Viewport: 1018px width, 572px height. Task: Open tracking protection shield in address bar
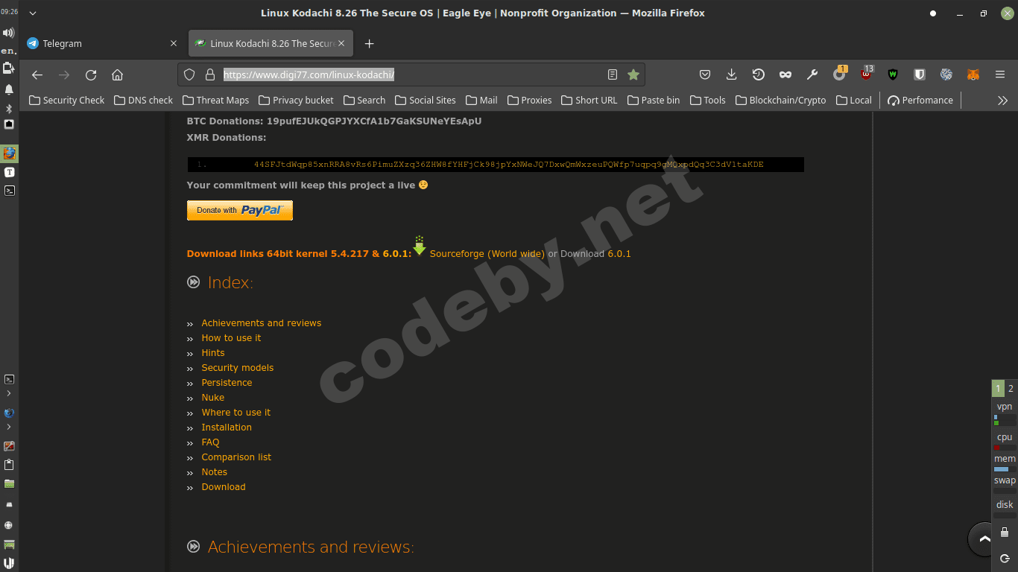(189, 74)
